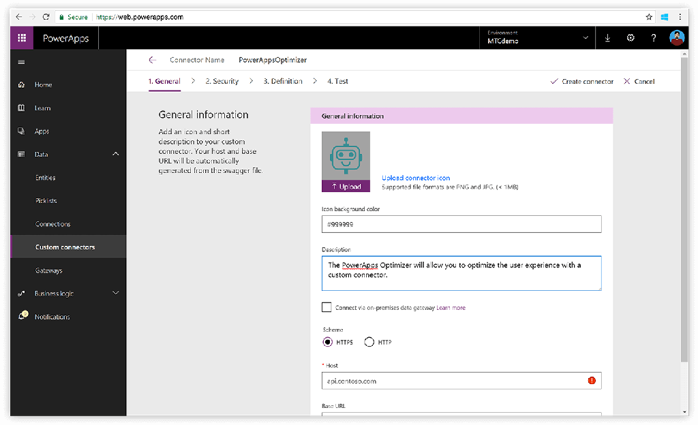Expand the Business logic section
This screenshot has width=698, height=425.
(x=115, y=294)
